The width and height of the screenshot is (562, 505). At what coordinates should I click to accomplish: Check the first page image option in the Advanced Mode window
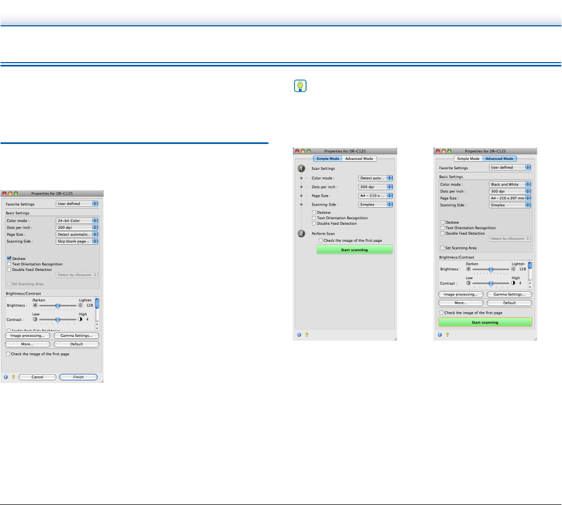point(442,313)
